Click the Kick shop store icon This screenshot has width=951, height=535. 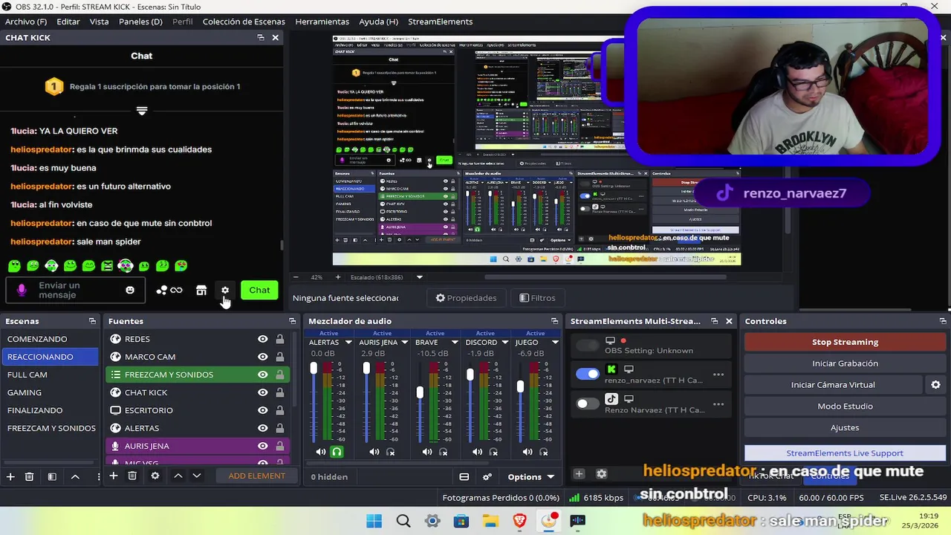click(201, 291)
